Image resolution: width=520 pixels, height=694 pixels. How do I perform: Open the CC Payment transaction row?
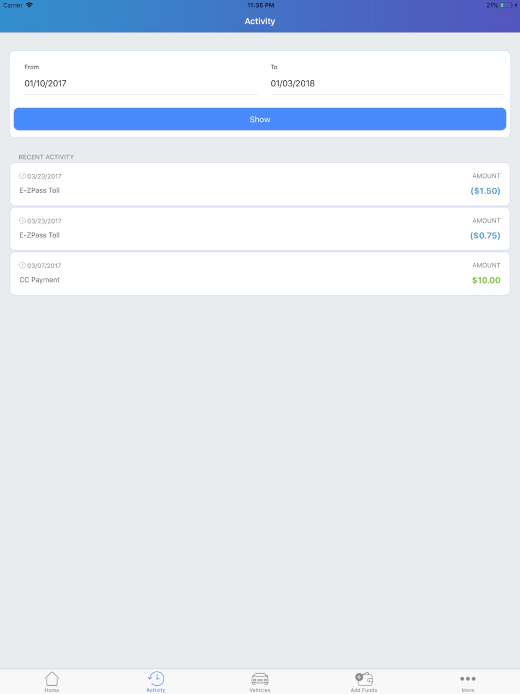[x=260, y=274]
